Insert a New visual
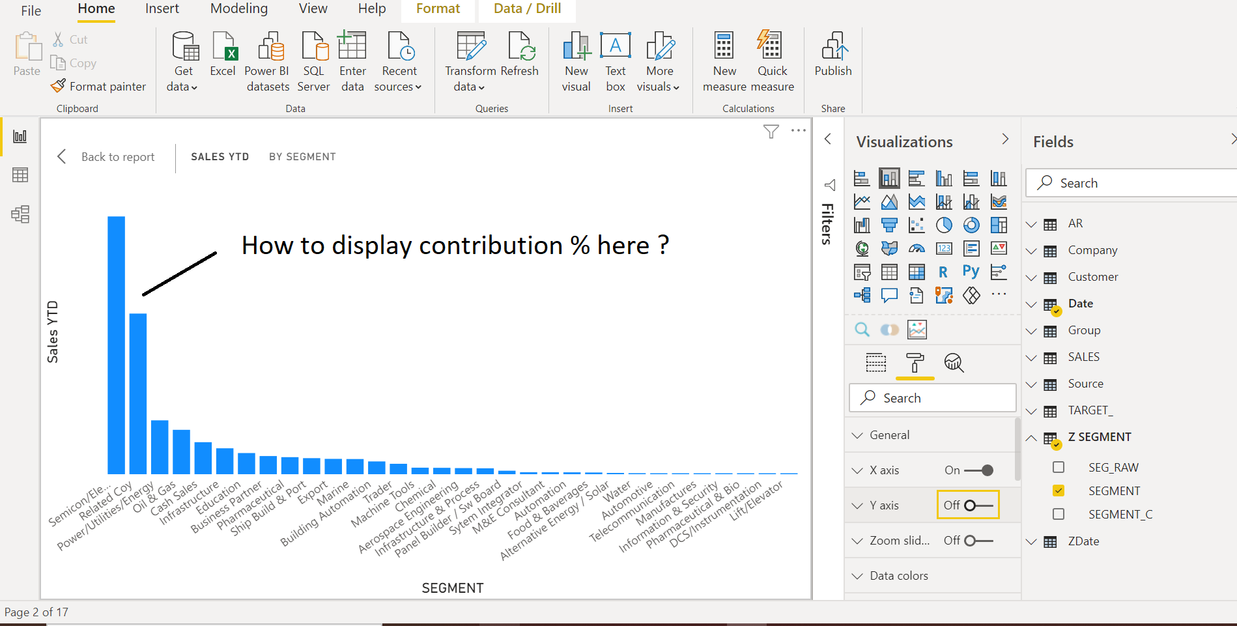This screenshot has width=1237, height=626. [576, 62]
